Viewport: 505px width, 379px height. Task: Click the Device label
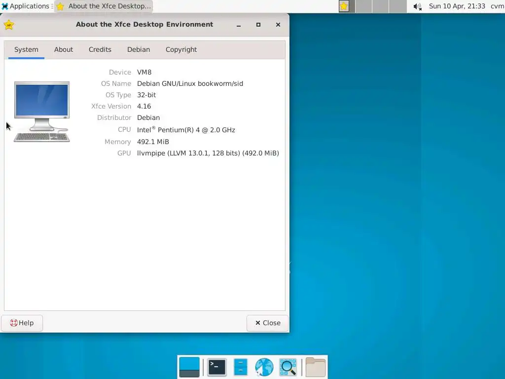pyautogui.click(x=120, y=72)
